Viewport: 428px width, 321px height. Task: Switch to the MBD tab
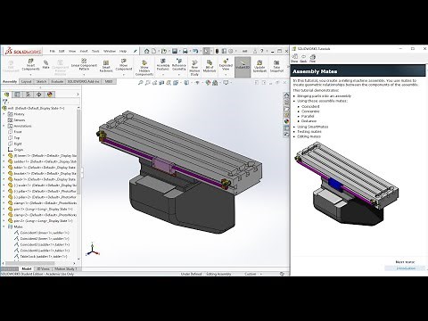(x=109, y=81)
